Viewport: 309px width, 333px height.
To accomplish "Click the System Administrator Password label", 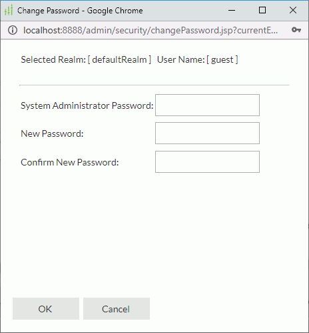I will (x=87, y=105).
